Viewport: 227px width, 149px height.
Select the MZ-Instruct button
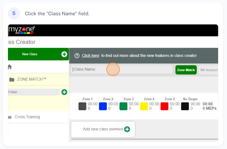pyautogui.click(x=209, y=70)
